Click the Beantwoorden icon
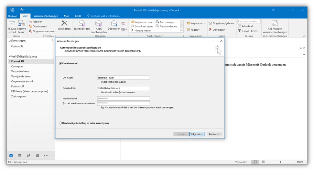This screenshot has width=314, height=171. pyautogui.click(x=81, y=23)
